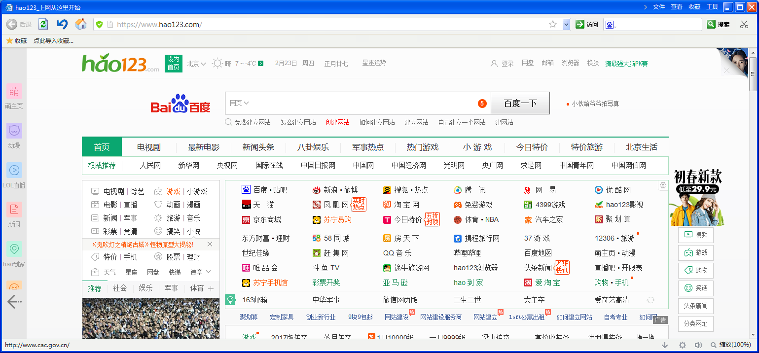Click the scissors screenshot icon in toolbar
The image size is (759, 353).
(744, 24)
